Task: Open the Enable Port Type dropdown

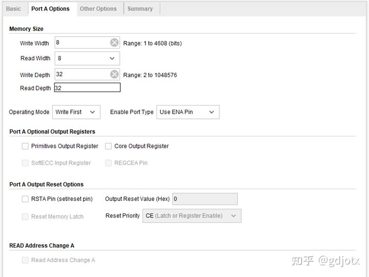Action: 188,112
